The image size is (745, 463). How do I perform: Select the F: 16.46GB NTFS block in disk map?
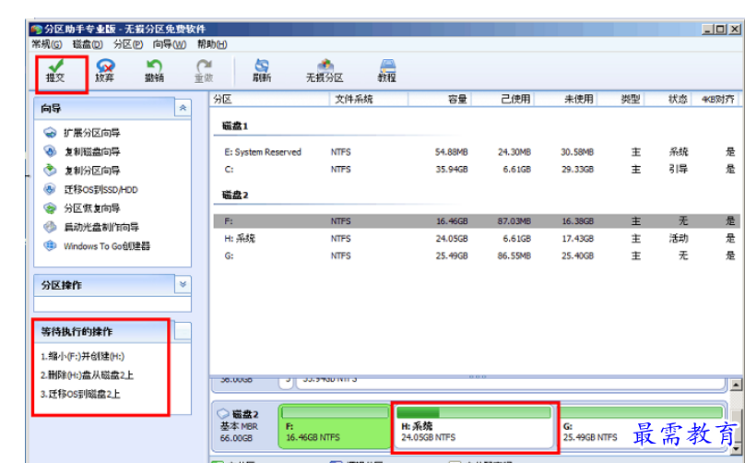click(335, 426)
